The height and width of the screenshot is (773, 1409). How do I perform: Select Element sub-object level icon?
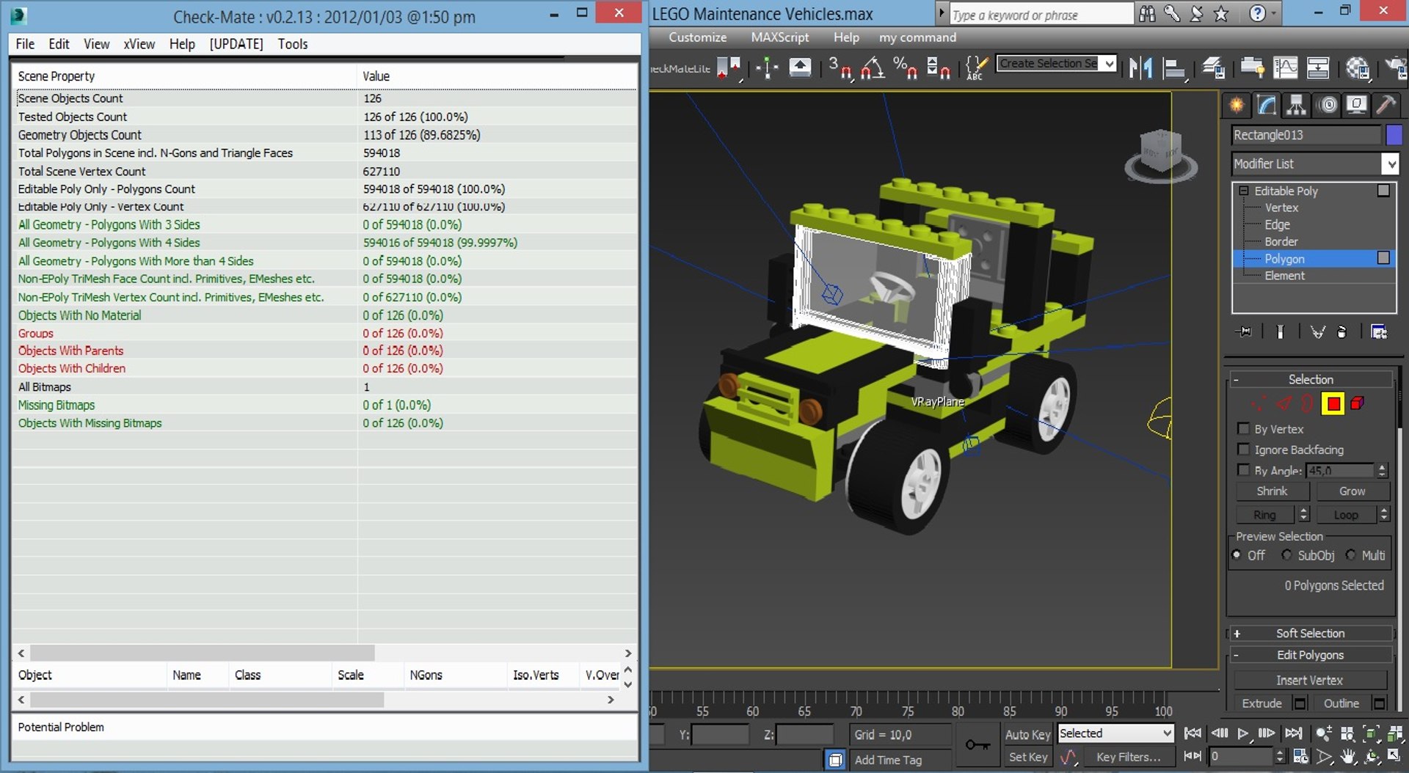coord(1358,403)
